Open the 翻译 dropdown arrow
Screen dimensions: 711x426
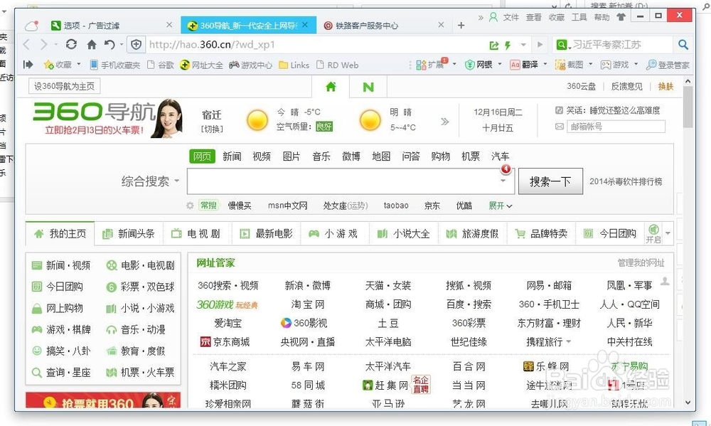(x=545, y=65)
